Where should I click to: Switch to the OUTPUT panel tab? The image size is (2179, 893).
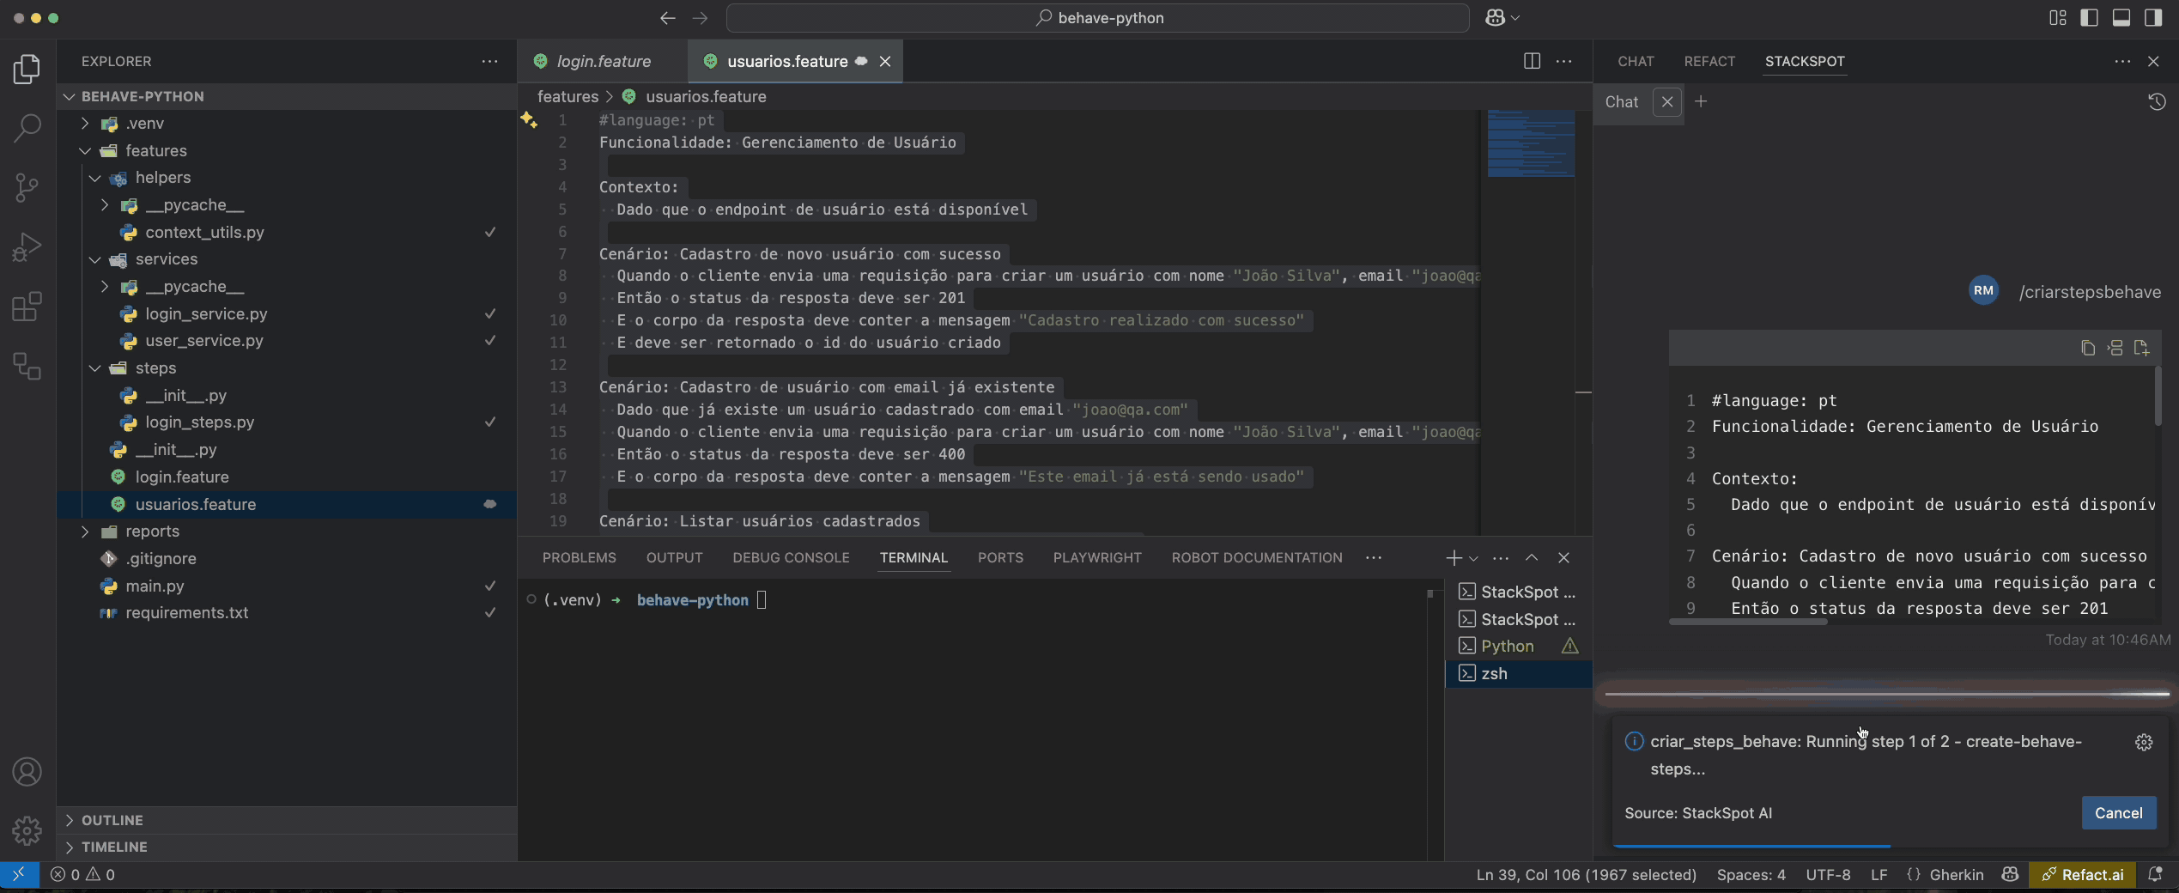point(674,557)
